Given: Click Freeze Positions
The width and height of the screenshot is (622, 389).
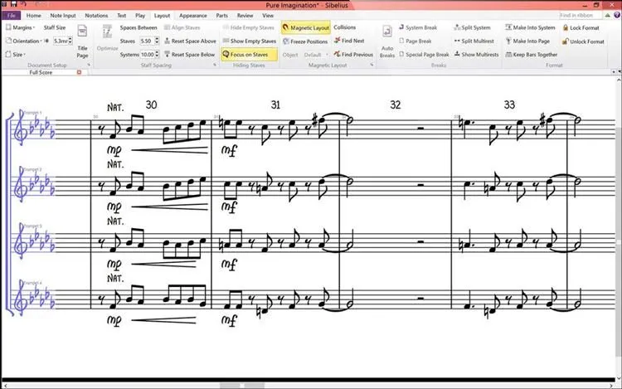Looking at the screenshot, I should click(305, 41).
